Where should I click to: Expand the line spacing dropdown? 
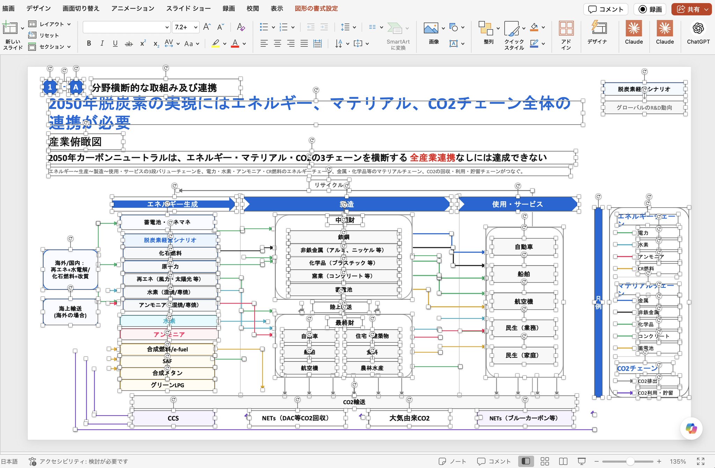coord(354,27)
